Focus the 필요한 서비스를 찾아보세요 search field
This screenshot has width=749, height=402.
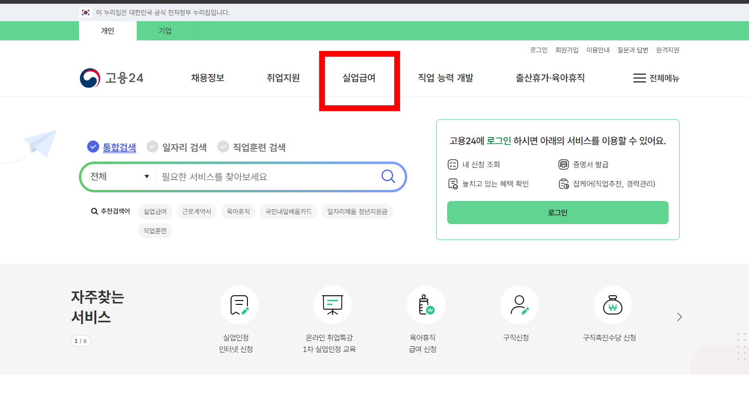(x=267, y=176)
